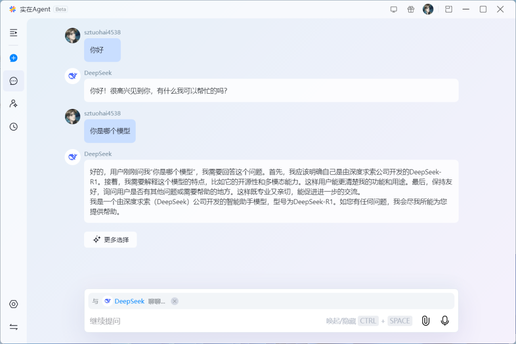Focus the 继续提问 input field
This screenshot has width=516, height=344.
point(204,321)
